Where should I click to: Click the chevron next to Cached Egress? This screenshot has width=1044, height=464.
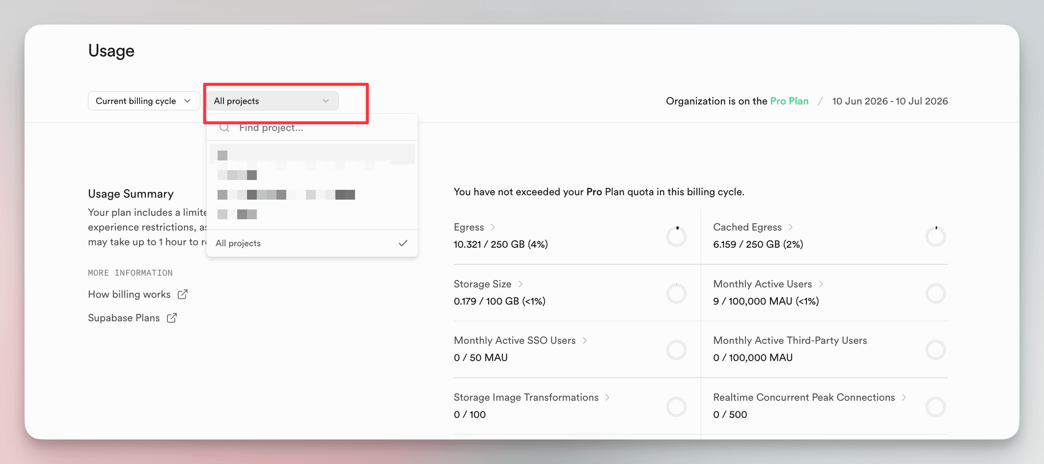point(790,227)
